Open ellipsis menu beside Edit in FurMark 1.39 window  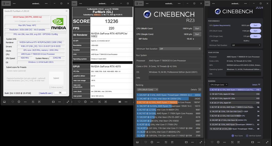(14, 4)
